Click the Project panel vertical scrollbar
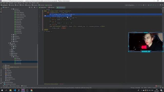Viewport: 164px width, 92px height. (x=38, y=64)
